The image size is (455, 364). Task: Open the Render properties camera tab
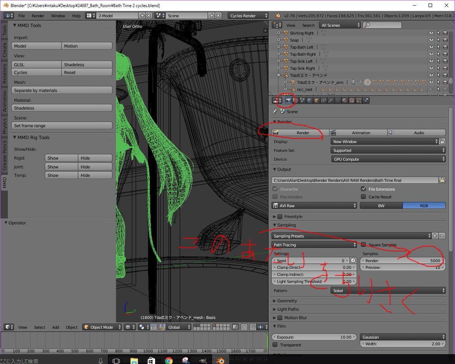coord(288,100)
